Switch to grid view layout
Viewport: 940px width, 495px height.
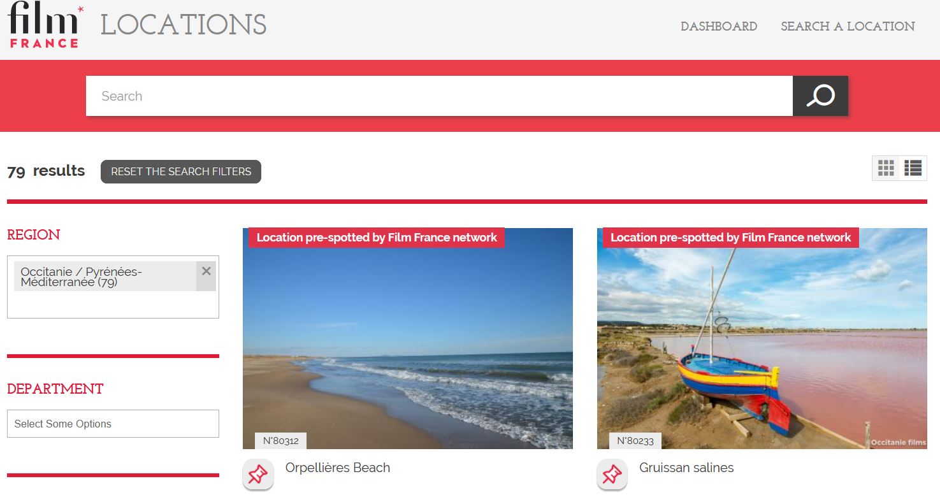[x=886, y=168]
